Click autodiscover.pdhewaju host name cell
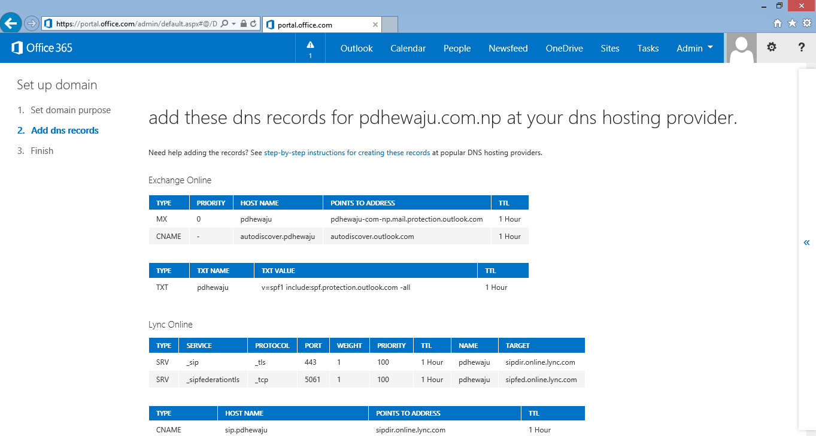This screenshot has width=816, height=436. (277, 237)
